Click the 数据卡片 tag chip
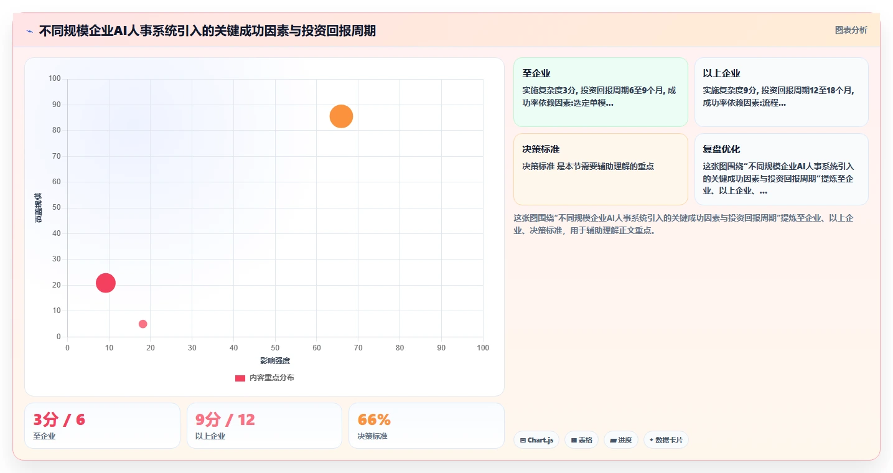Image resolution: width=893 pixels, height=473 pixels. (x=666, y=440)
